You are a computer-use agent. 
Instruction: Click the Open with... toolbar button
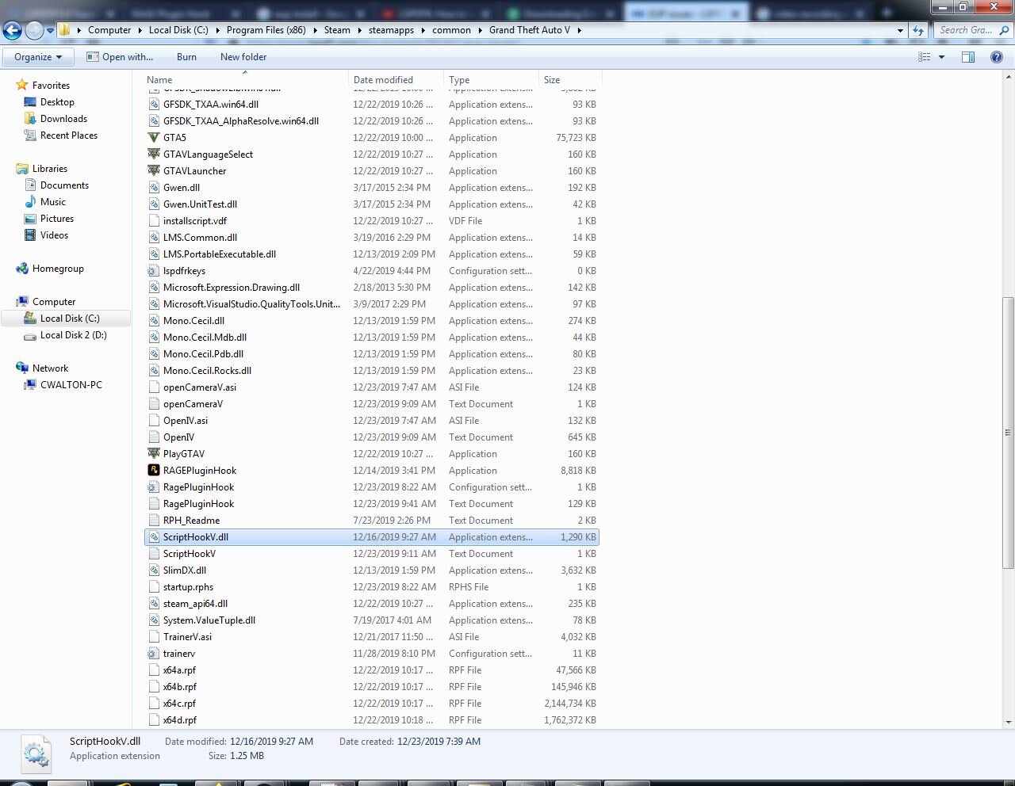coord(120,57)
